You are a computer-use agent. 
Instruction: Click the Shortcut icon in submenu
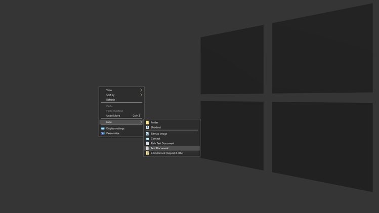click(147, 127)
